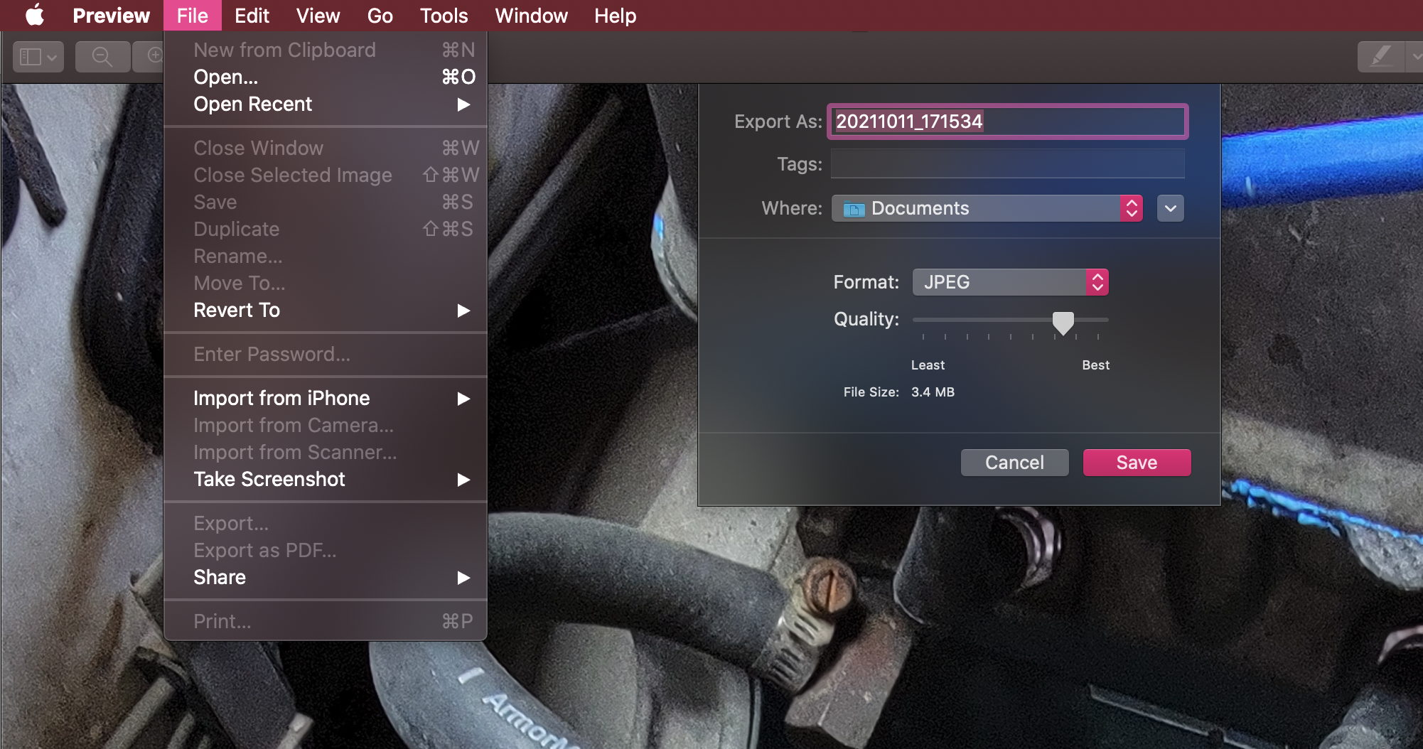Open the Apple menu

pyautogui.click(x=34, y=15)
